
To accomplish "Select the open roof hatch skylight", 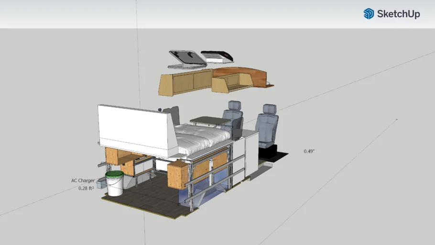I will [x=186, y=59].
